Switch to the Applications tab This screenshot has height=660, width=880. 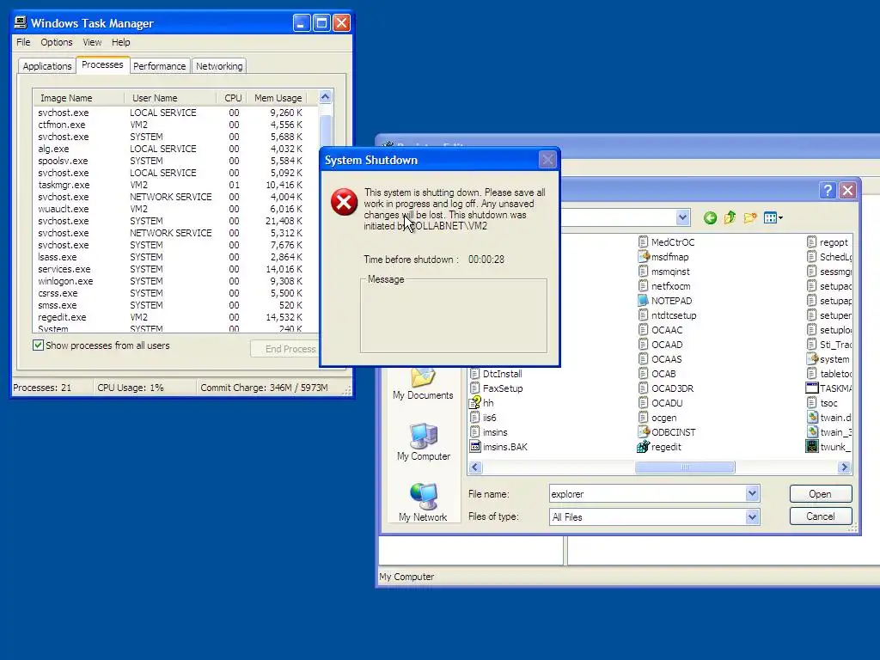(47, 66)
